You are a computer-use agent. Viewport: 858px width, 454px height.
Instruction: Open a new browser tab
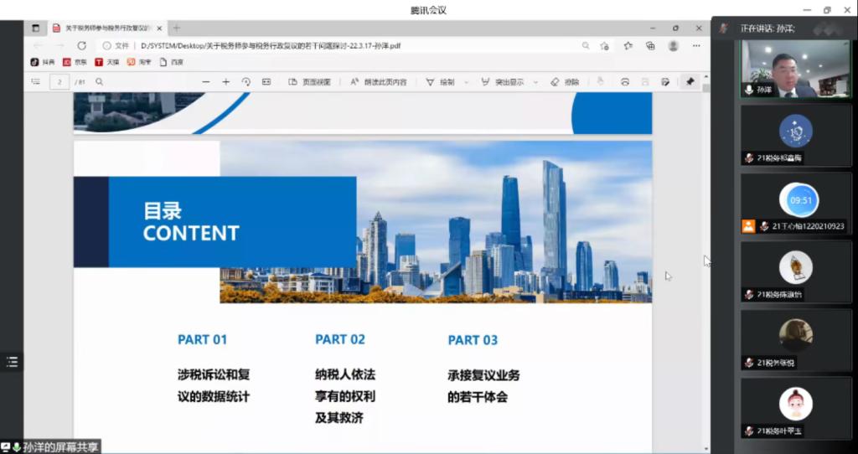click(176, 28)
